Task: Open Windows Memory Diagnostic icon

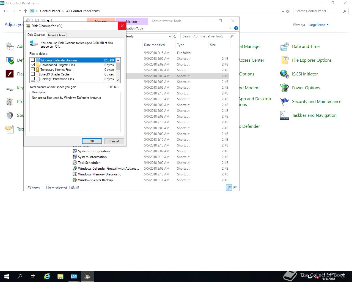Action: [x=75, y=174]
